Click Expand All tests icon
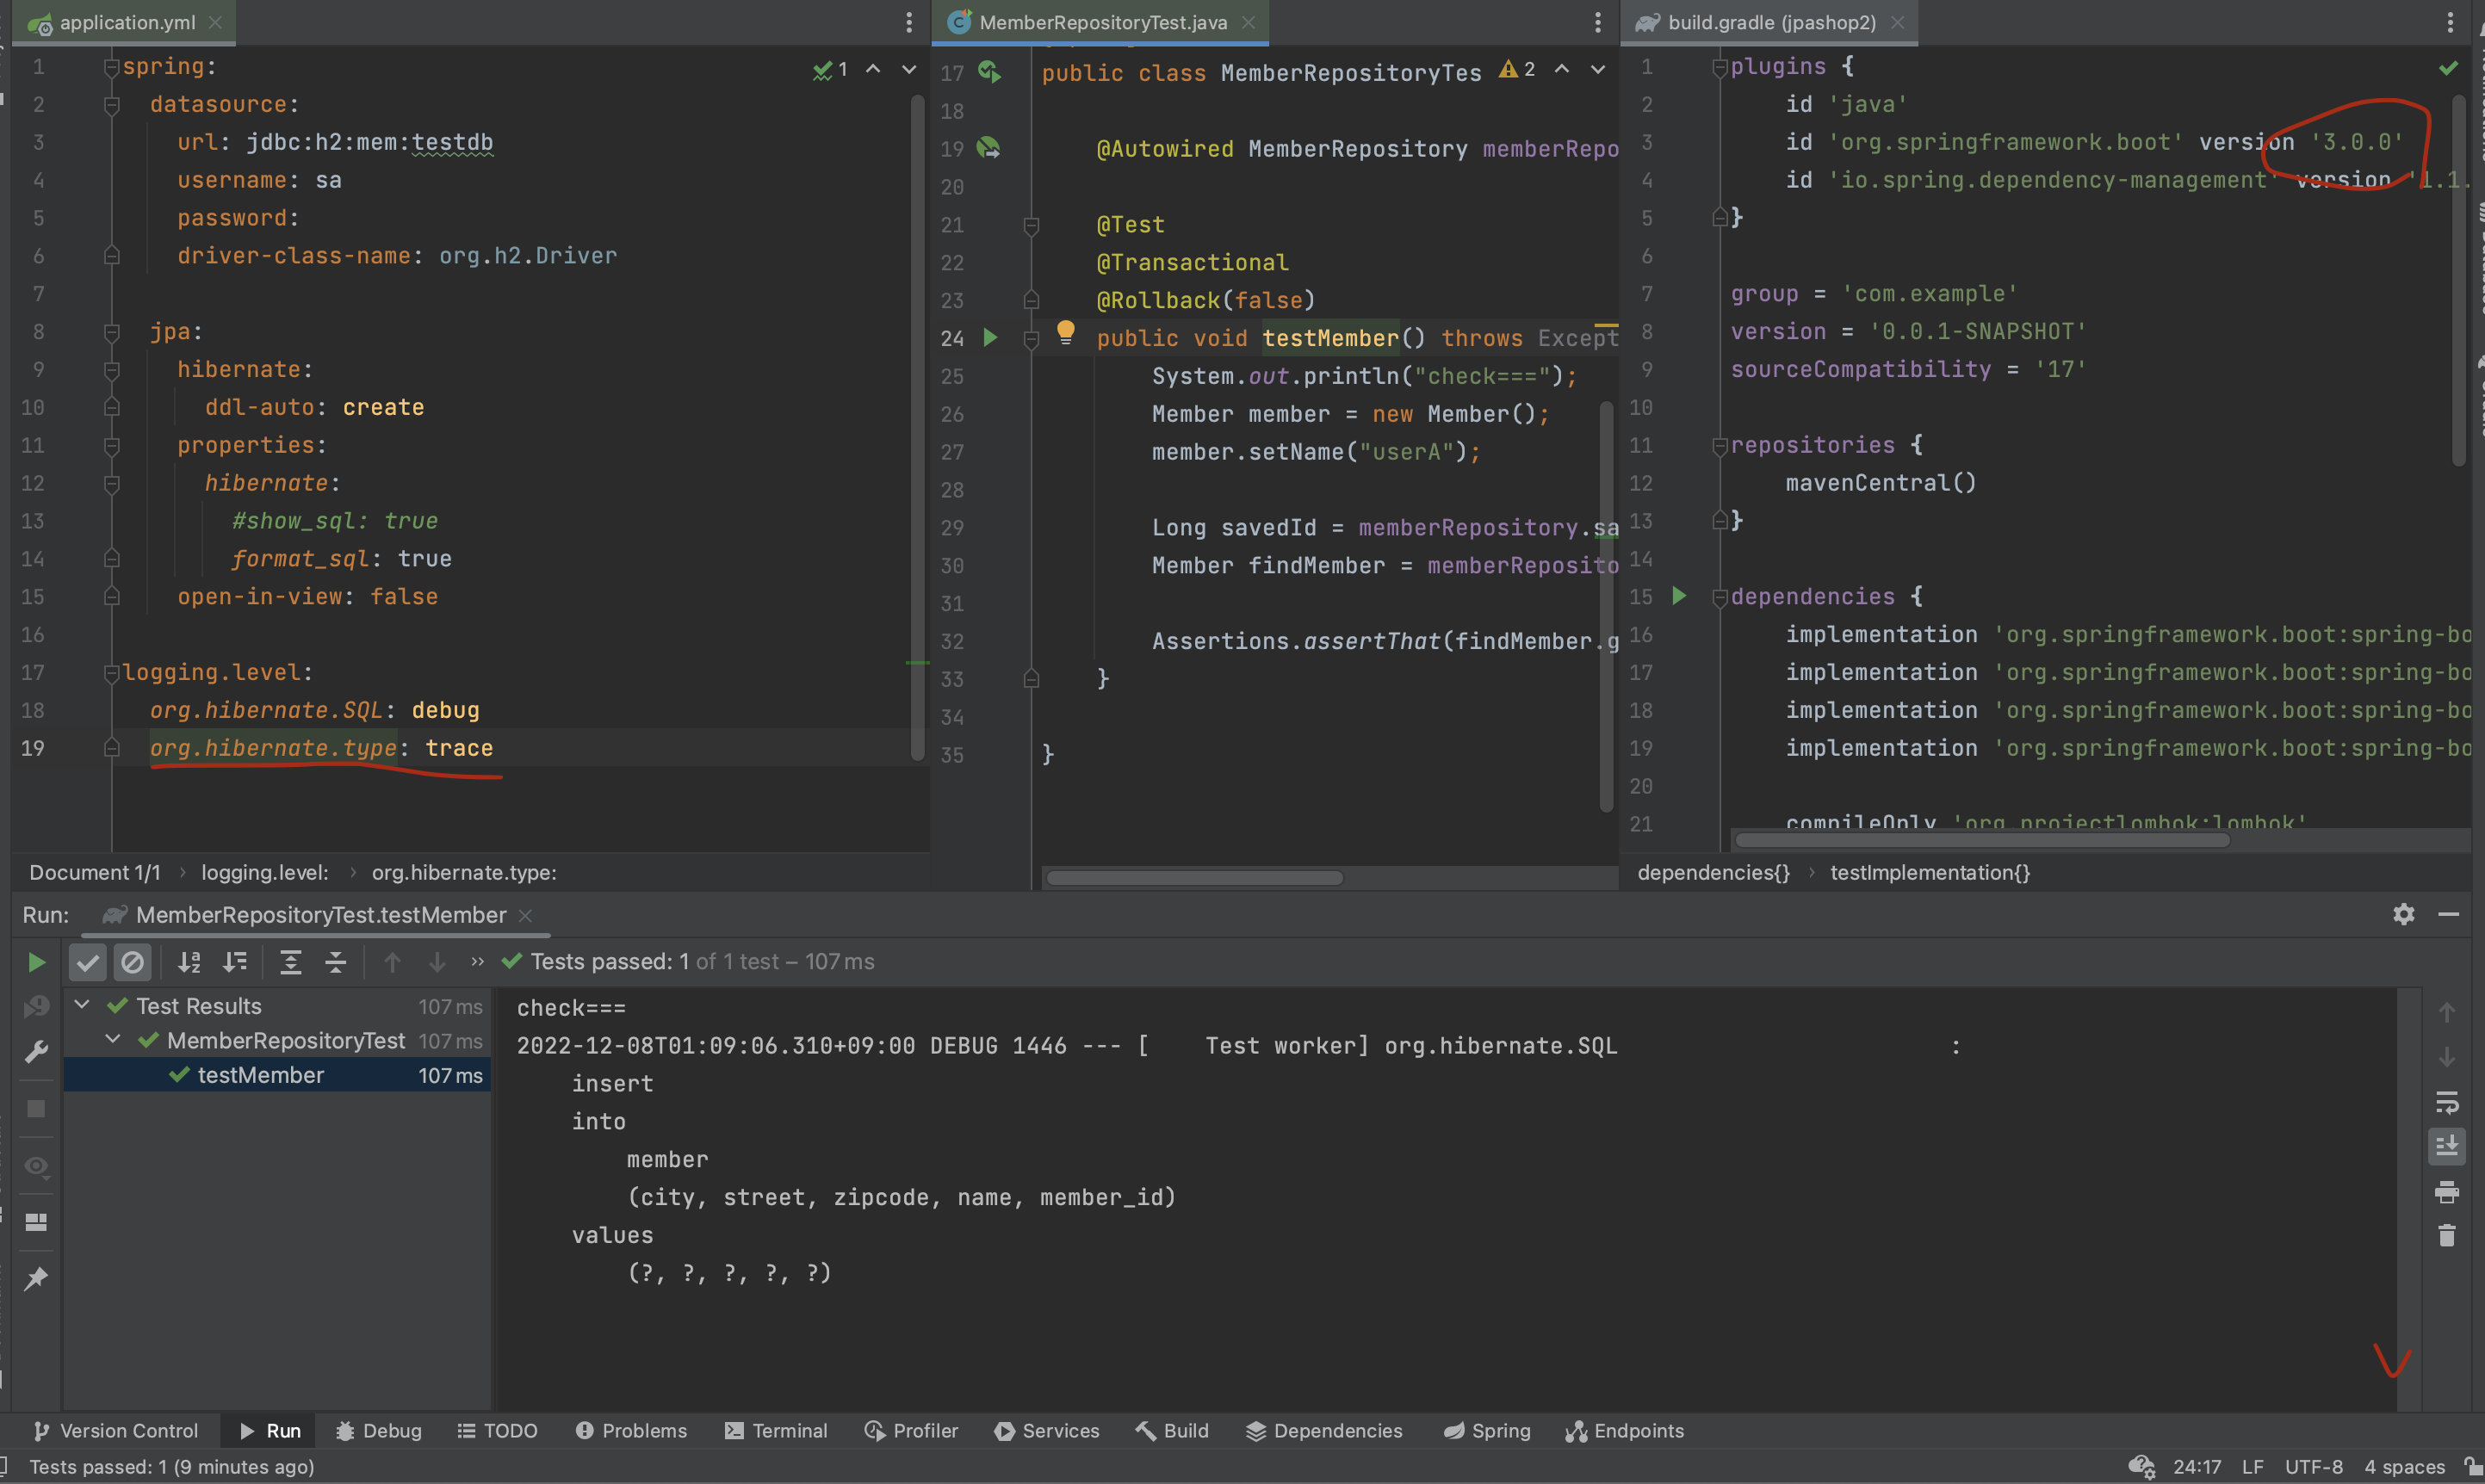This screenshot has width=2485, height=1484. point(290,962)
